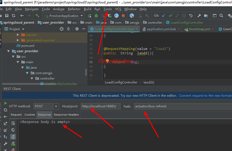The width and height of the screenshot is (232, 151).
Task: Import REST request using the inward arrow icon
Action: click(5, 130)
